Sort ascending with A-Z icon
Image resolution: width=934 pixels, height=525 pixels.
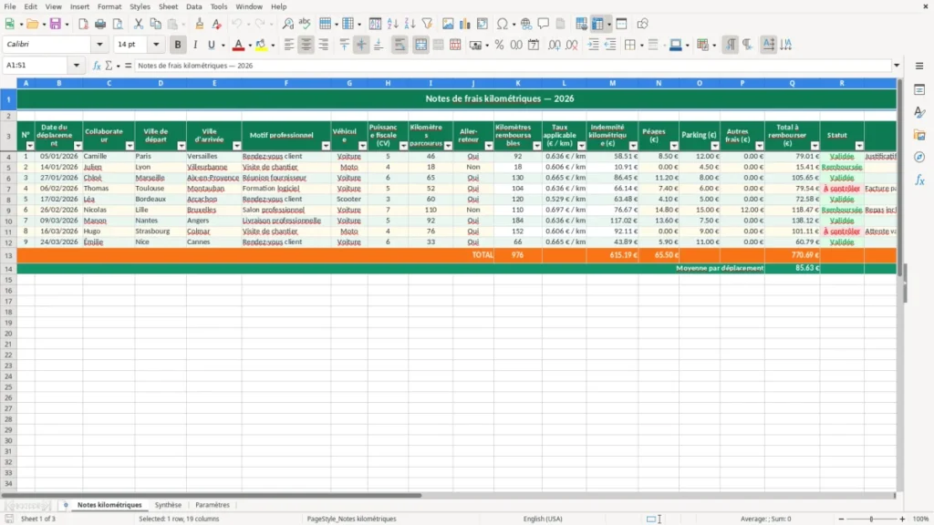tap(392, 24)
